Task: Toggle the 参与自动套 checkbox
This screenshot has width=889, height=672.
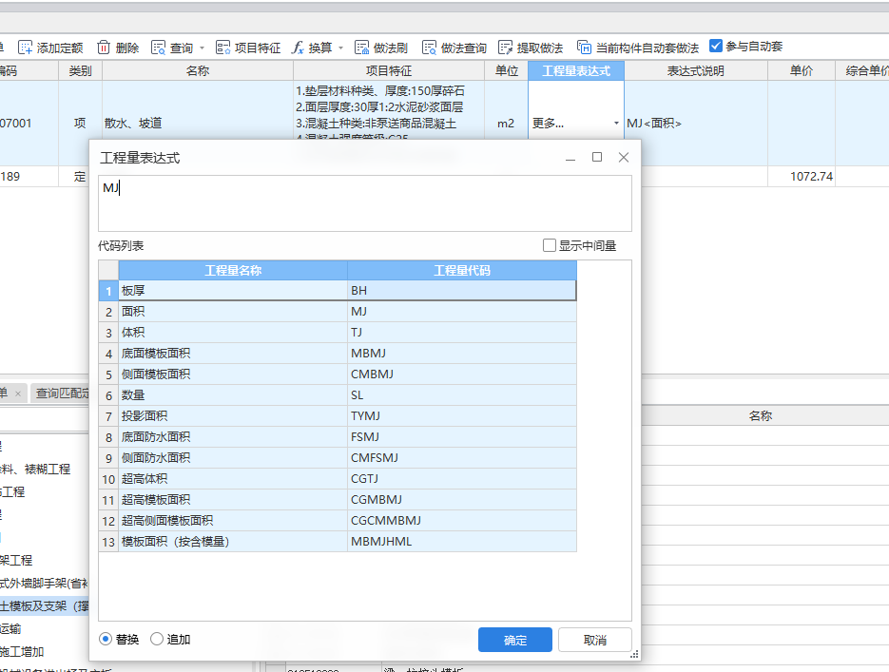Action: pos(716,46)
